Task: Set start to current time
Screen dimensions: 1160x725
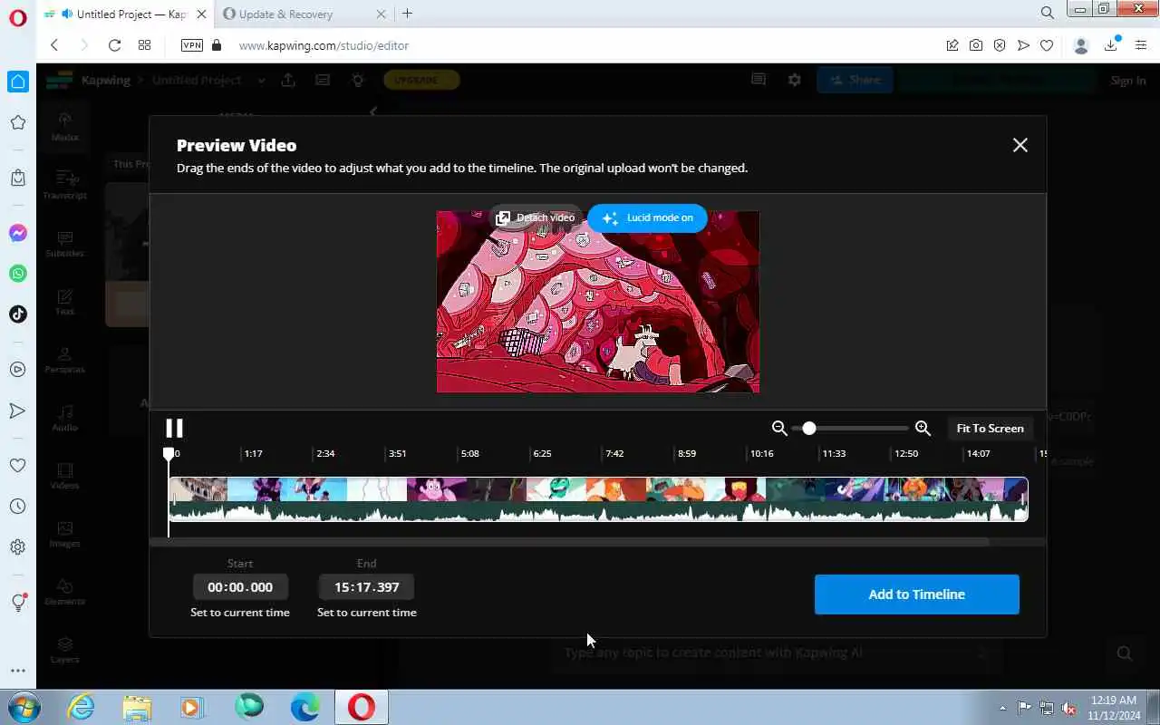Action: (240, 613)
